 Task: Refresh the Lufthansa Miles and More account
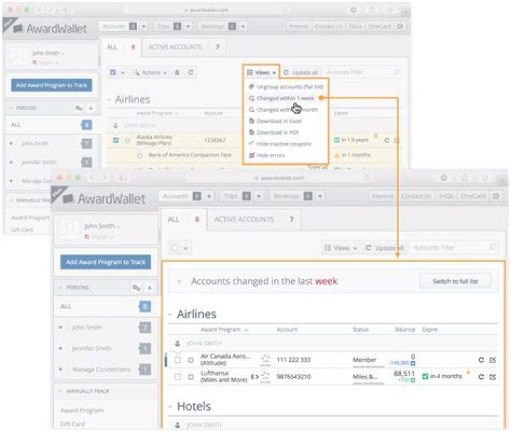(x=481, y=377)
